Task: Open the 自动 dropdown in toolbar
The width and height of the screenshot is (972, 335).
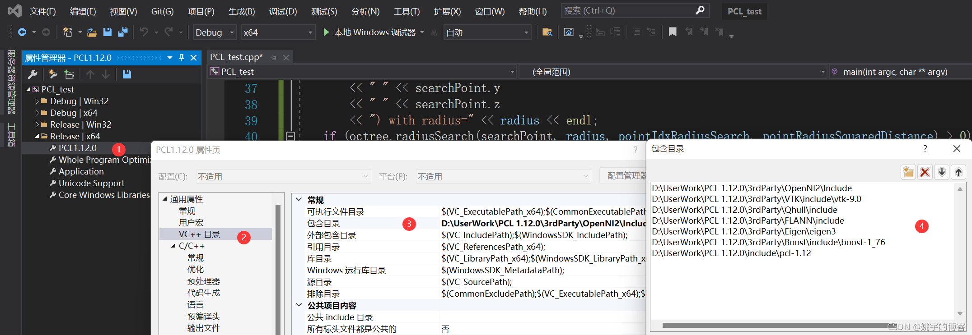Action: coord(487,32)
